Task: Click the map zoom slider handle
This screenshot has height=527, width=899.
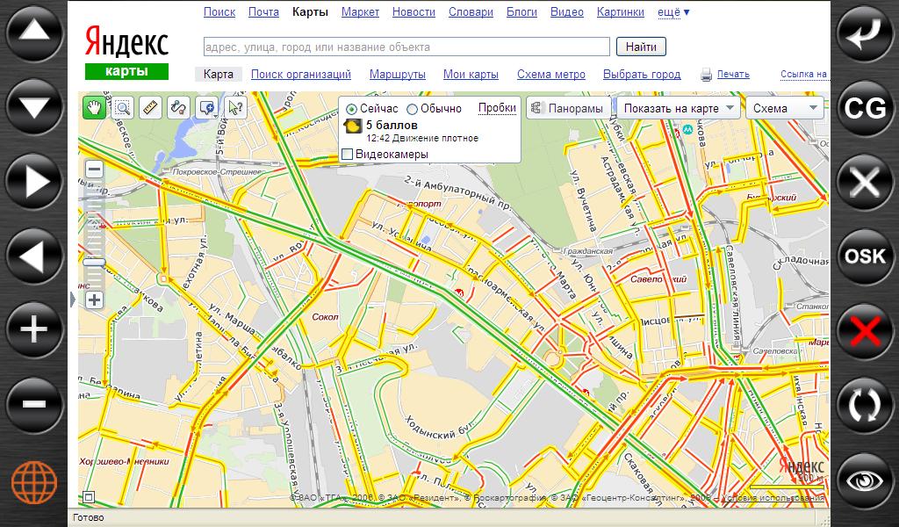Action: pyautogui.click(x=94, y=263)
